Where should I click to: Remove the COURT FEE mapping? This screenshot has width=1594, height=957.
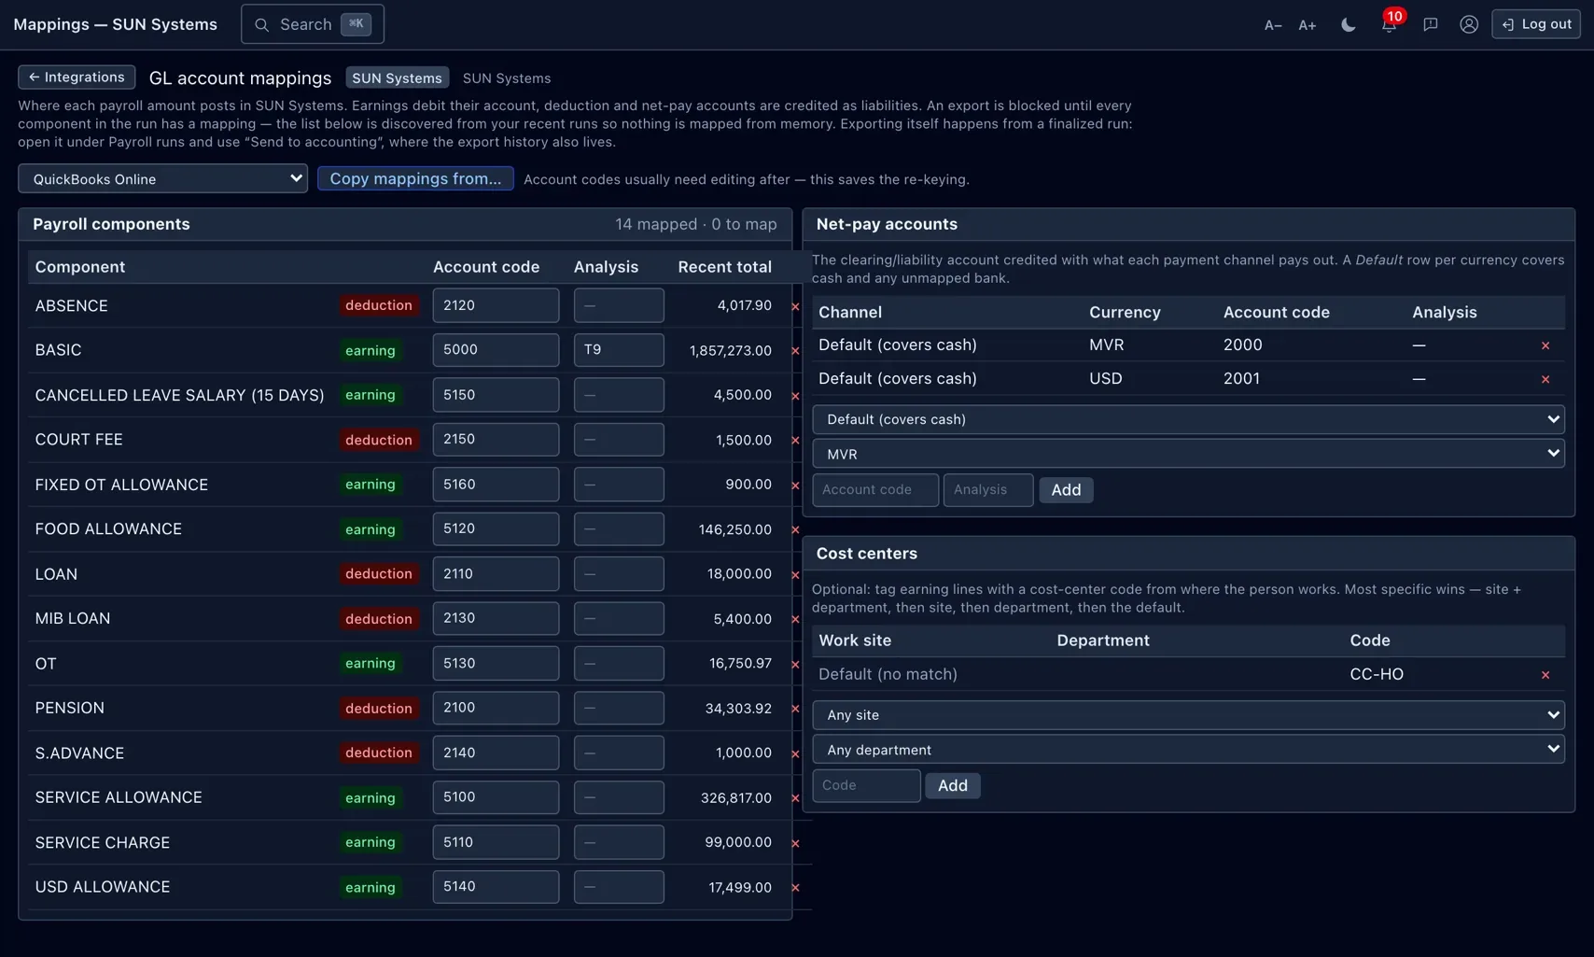795,441
